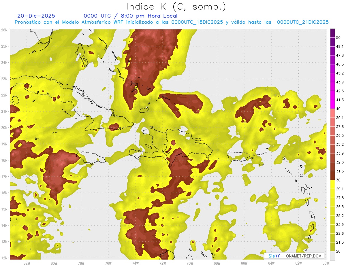Click the colorbar value 46.5
This screenshot has width=346, height=267.
click(x=340, y=64)
